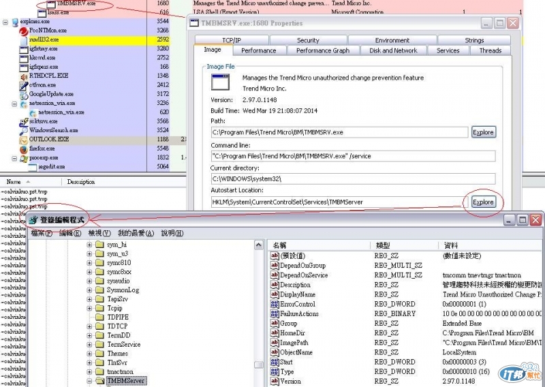The height and width of the screenshot is (387, 545).
Task: Open the 我的最愛(A) menu
Action: click(x=136, y=233)
